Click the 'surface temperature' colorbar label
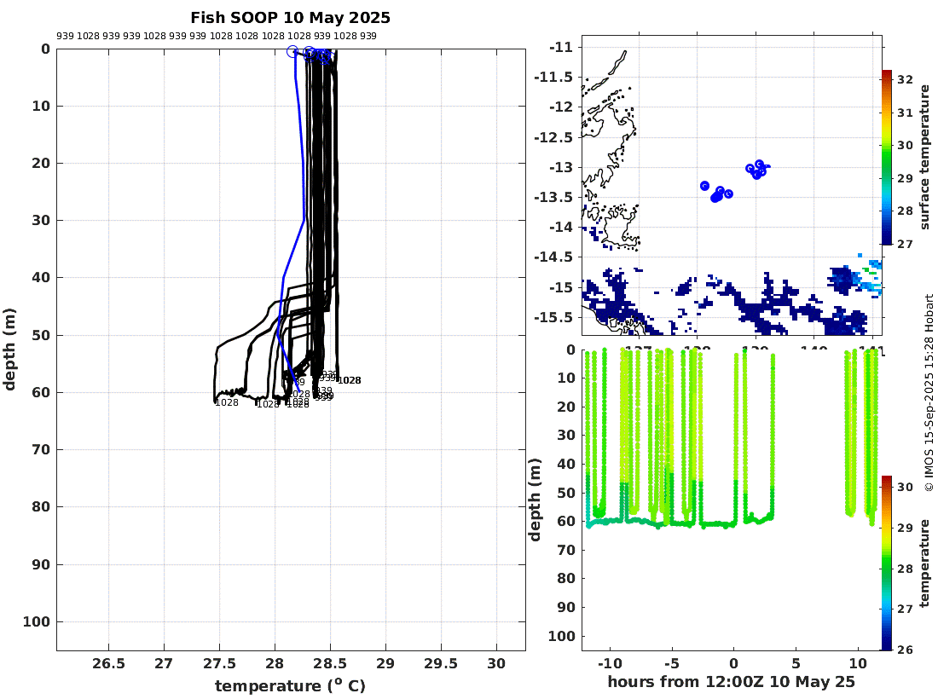The height and width of the screenshot is (699, 938). 925,157
